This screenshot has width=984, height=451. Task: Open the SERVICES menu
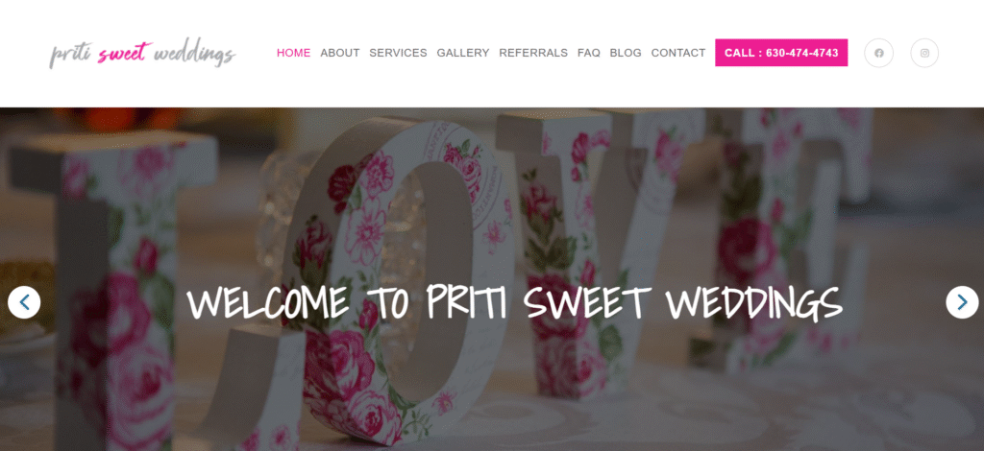coord(398,53)
